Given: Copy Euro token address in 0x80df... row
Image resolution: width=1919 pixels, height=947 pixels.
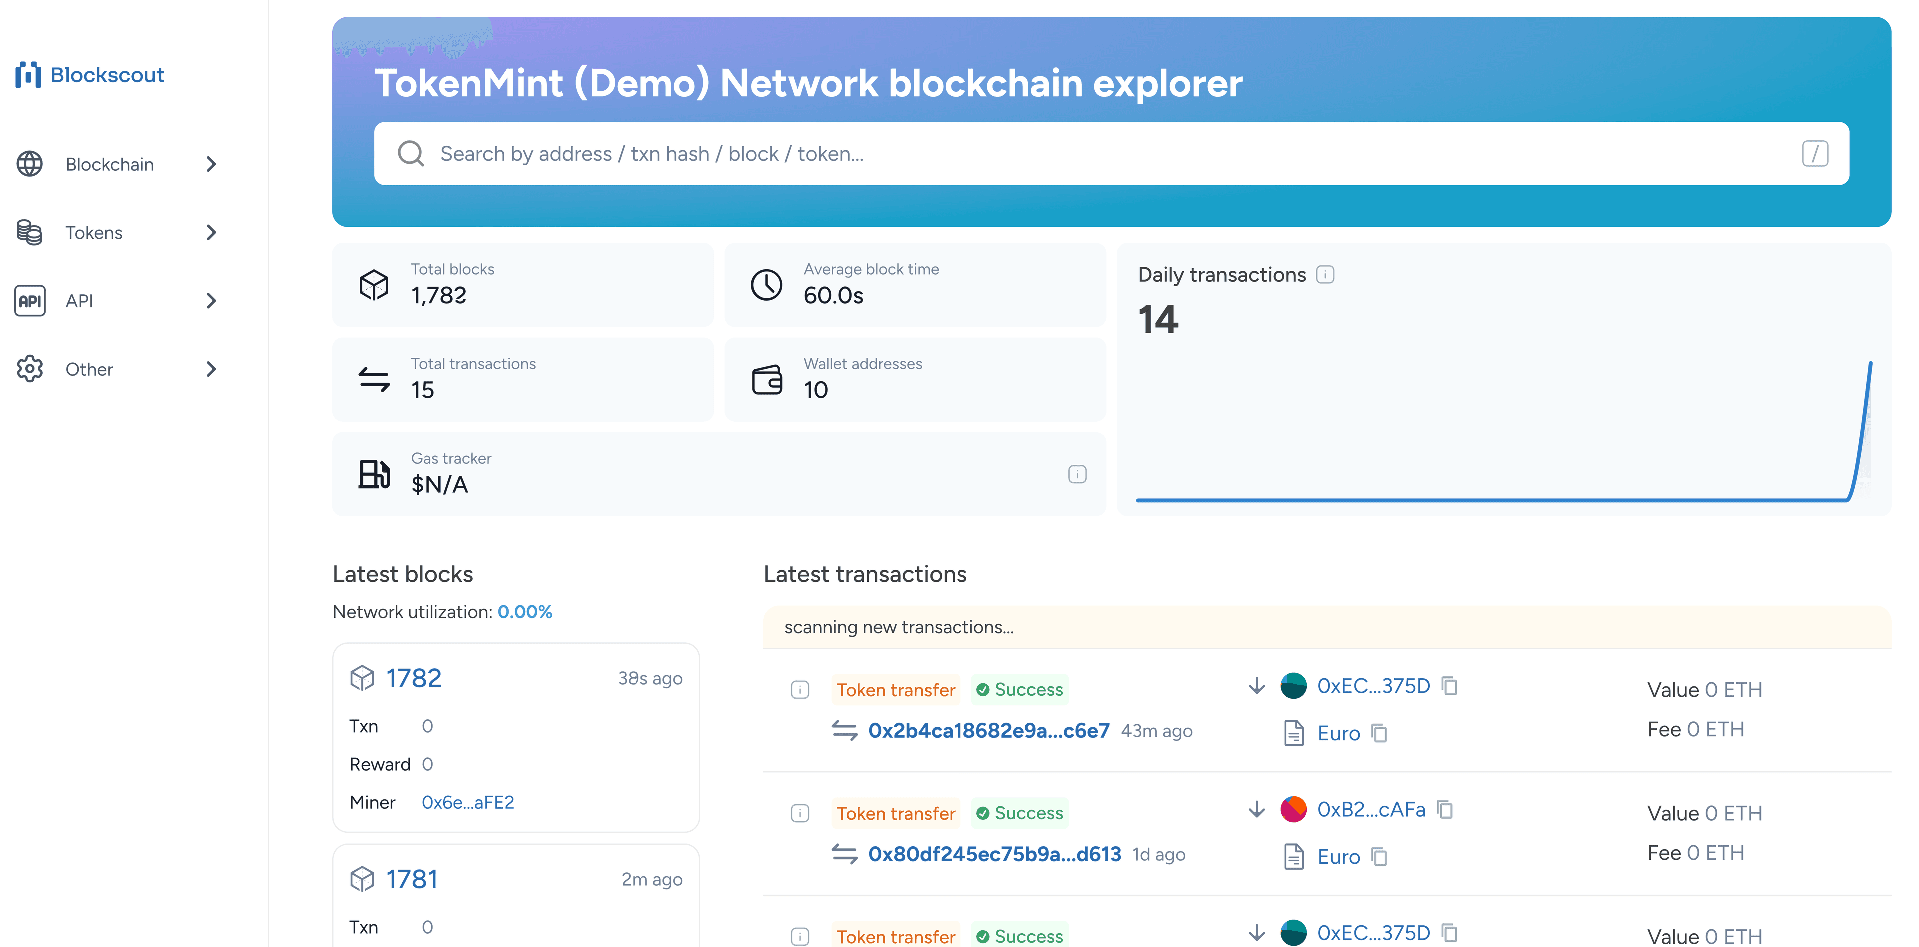Looking at the screenshot, I should tap(1380, 857).
